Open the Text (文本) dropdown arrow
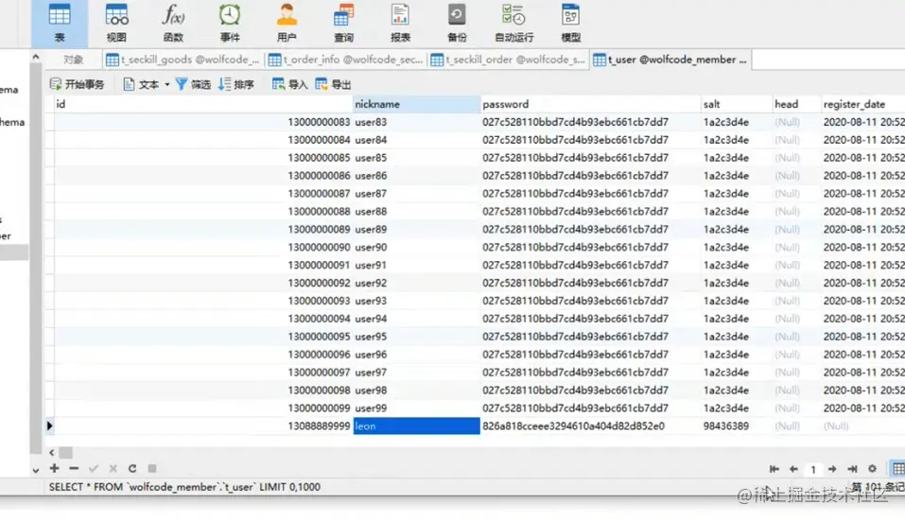Screen dimensions: 905x521 166,85
